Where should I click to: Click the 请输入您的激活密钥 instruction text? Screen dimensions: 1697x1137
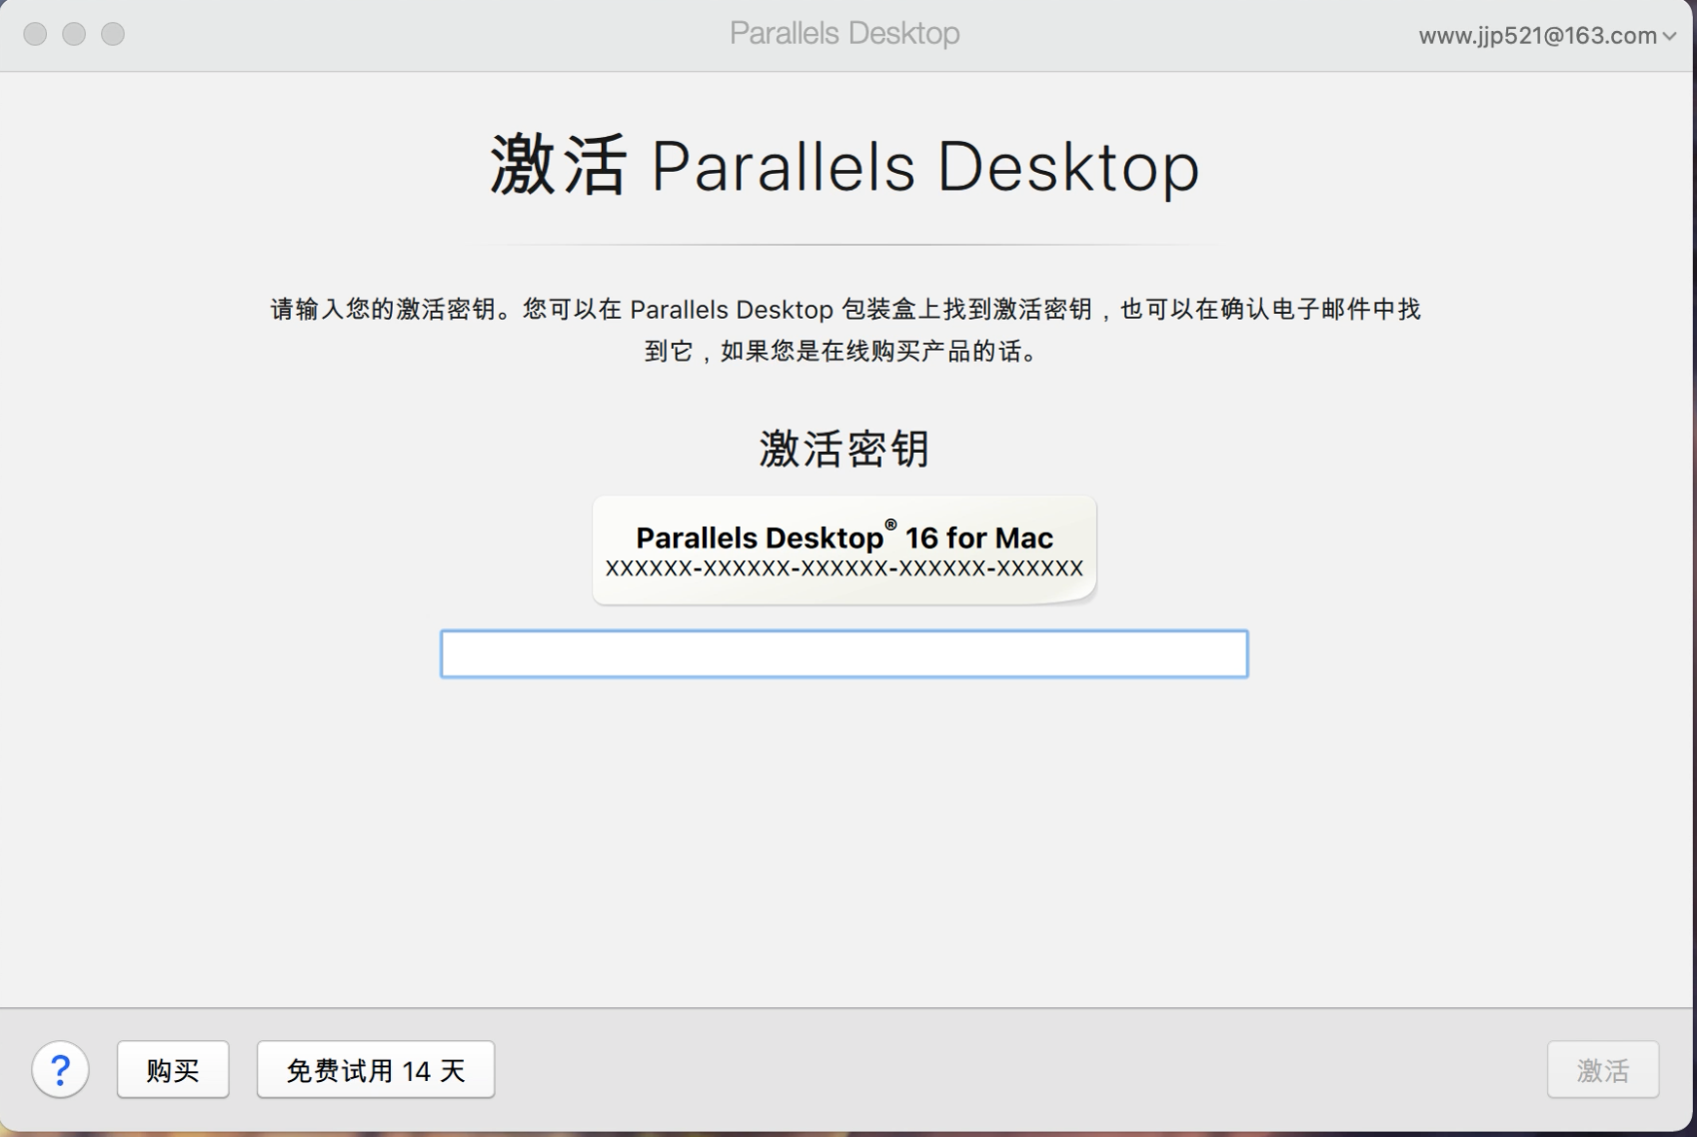pyautogui.click(x=845, y=330)
